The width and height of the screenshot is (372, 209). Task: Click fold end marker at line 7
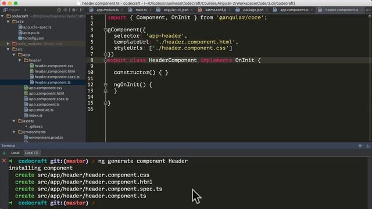[x=105, y=54]
